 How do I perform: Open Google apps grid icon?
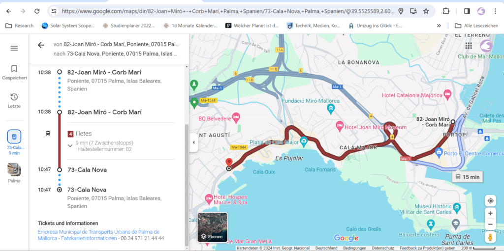(469, 46)
